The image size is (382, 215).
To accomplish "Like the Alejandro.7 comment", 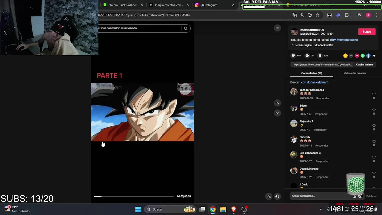I will point(374,126).
